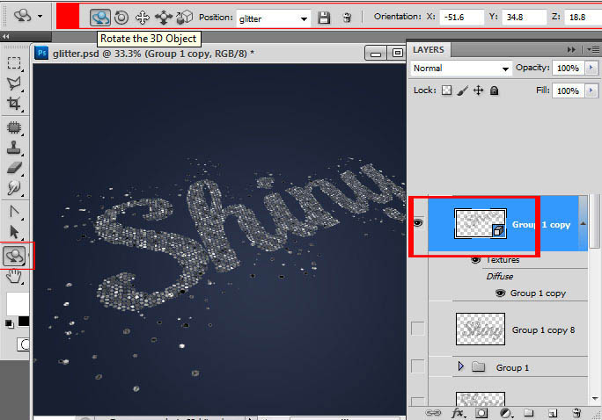Open the Layers panel options menu
Image resolution: width=602 pixels, height=420 pixels.
click(x=593, y=50)
